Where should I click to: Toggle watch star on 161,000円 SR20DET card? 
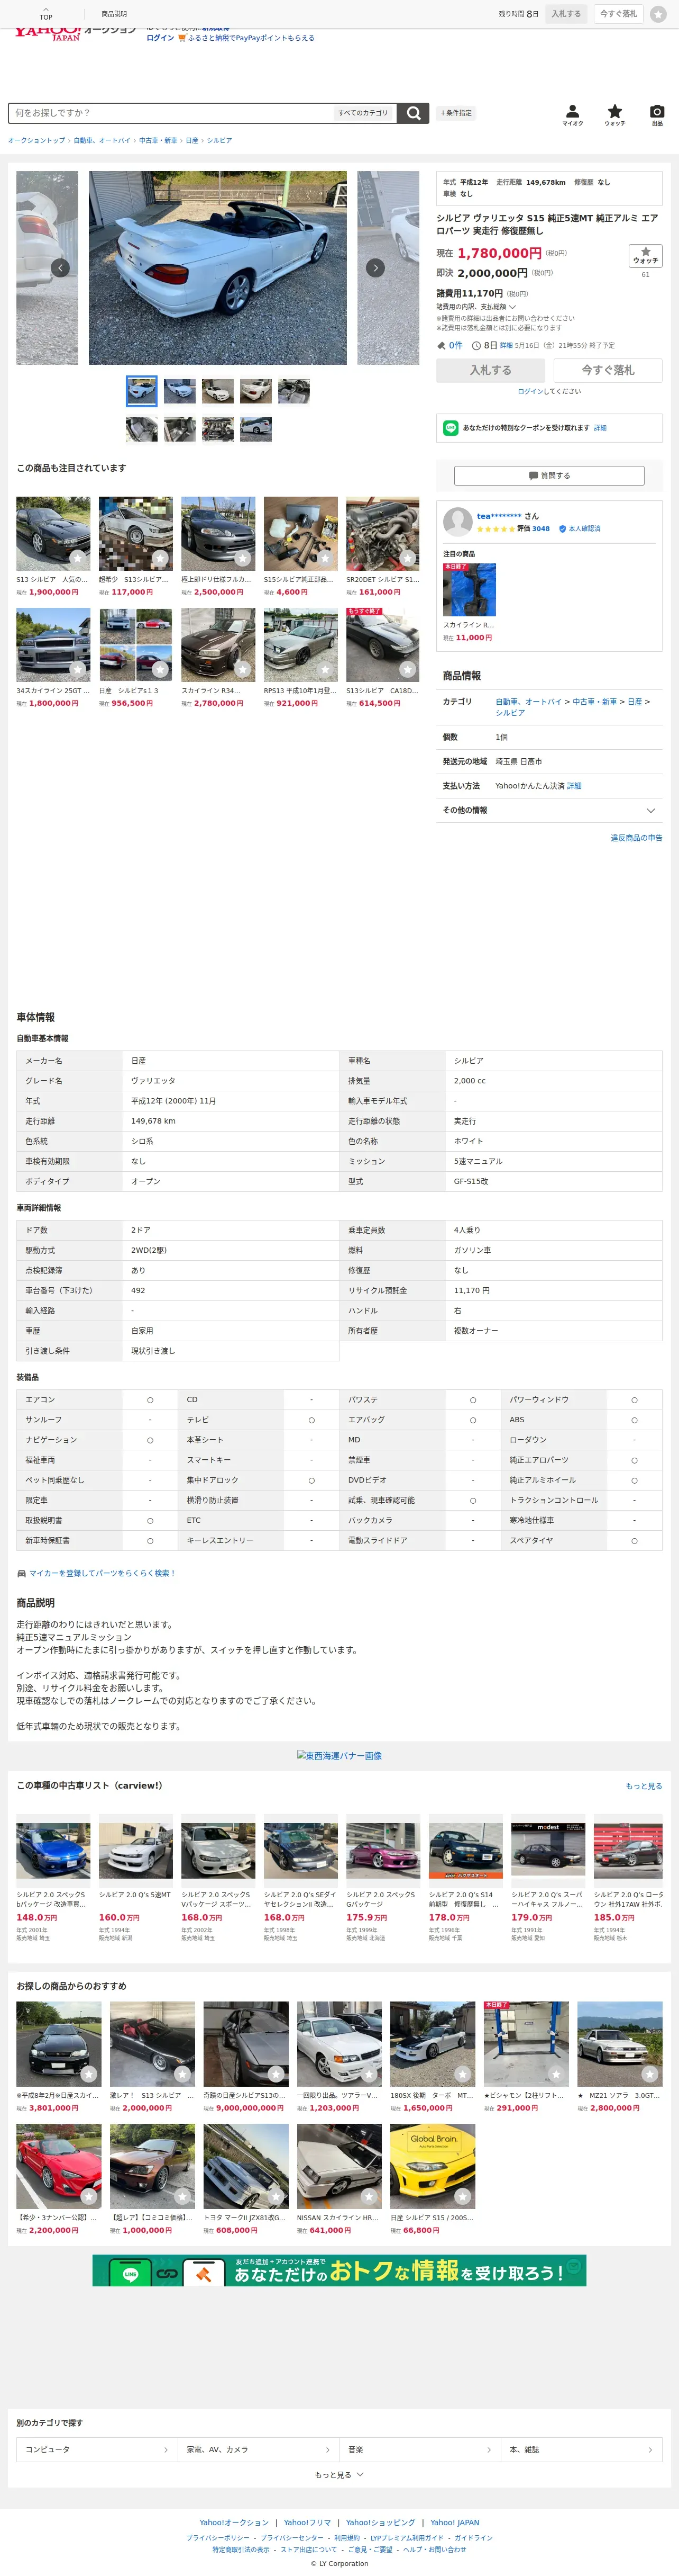pos(407,558)
